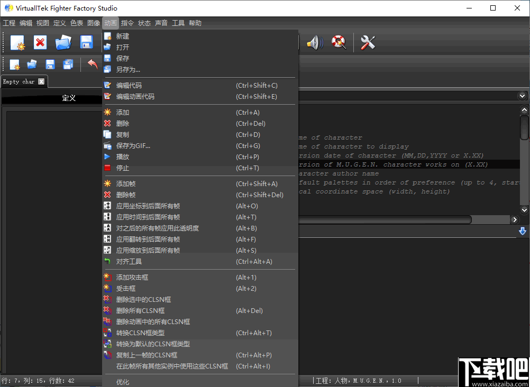
Task: Close the Empty char tab
Action: (x=41, y=81)
